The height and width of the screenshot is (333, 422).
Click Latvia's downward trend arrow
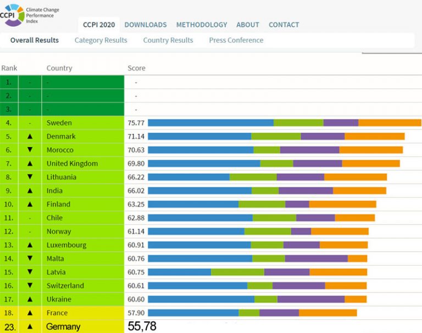[x=30, y=272]
